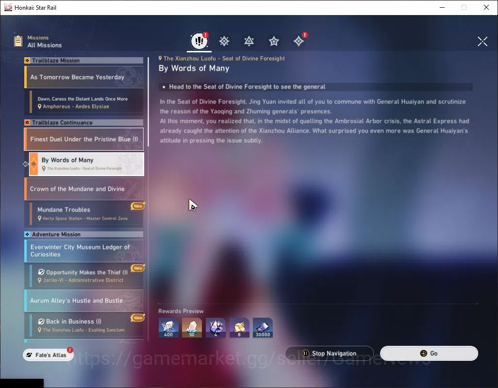Viewport: 498px width, 388px height.
Task: Switch to Trailblaze Continuance filter tab
Action: click(x=249, y=41)
